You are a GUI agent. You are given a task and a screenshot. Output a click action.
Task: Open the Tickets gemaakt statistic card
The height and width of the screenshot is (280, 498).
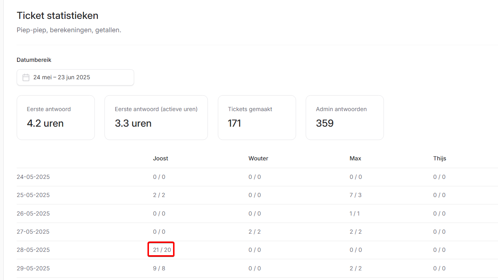(257, 117)
